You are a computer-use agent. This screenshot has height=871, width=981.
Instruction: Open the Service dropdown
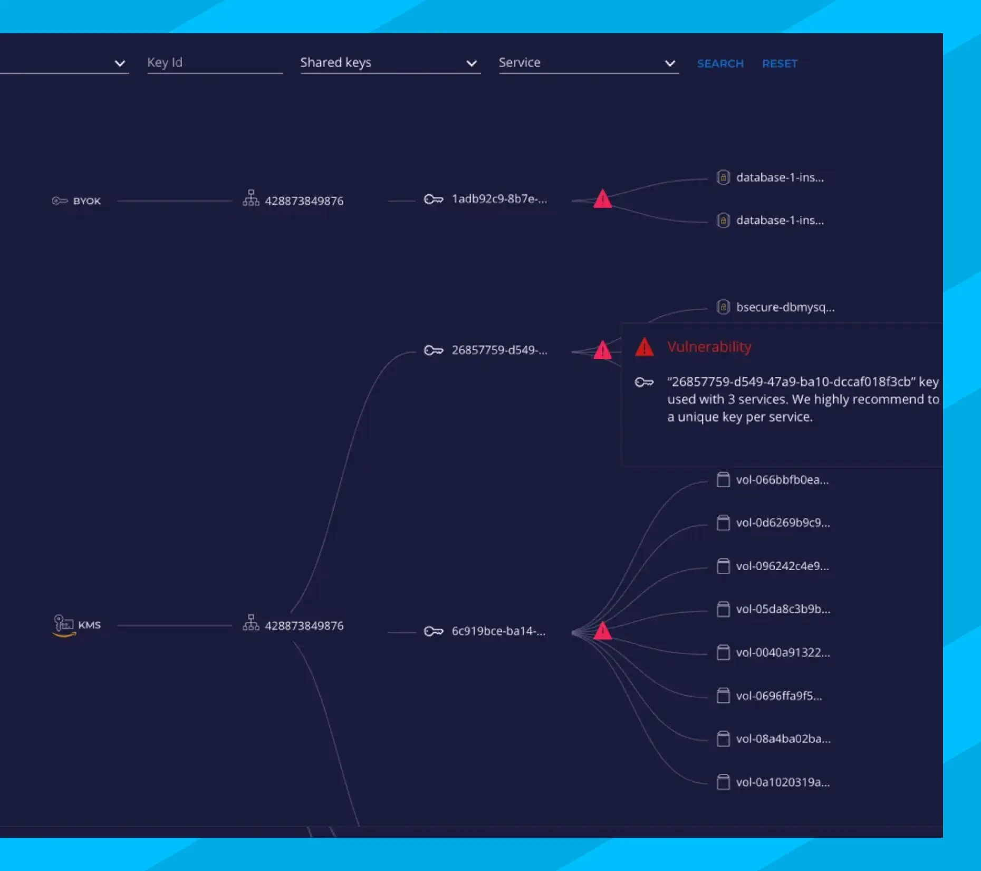589,63
